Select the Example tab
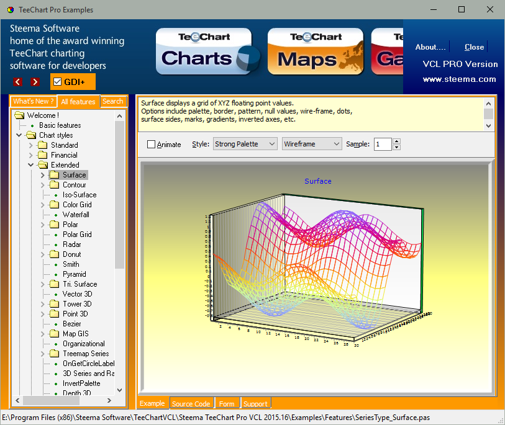The image size is (505, 425). 152,403
